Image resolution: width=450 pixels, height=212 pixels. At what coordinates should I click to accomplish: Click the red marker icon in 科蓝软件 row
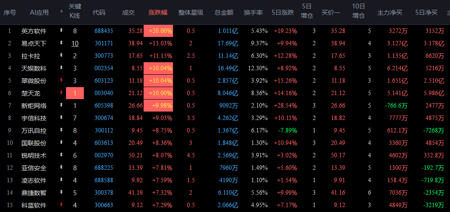[x=61, y=204]
